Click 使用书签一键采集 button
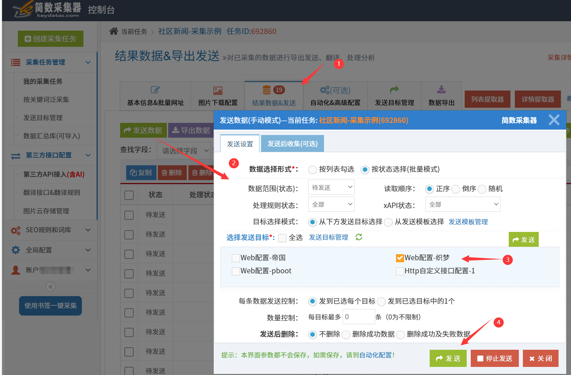This screenshot has height=375, width=571. (50, 306)
